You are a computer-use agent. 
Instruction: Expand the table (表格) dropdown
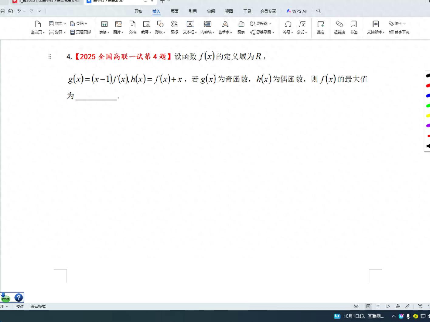click(104, 32)
